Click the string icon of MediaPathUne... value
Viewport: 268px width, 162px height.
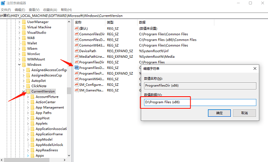76,56
